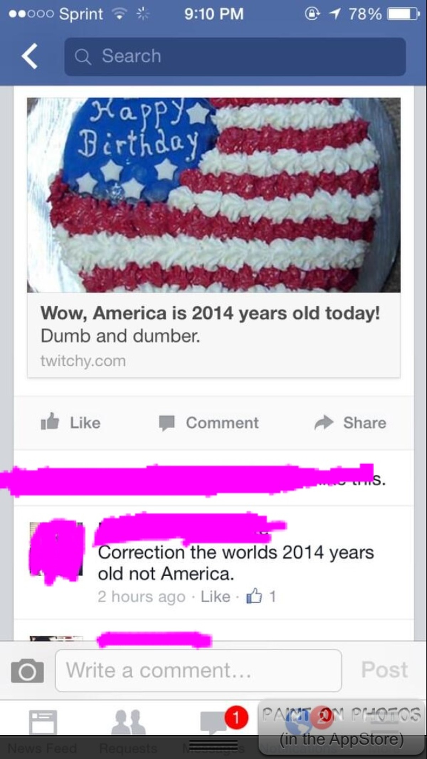Tap the Comment button under the post
The width and height of the screenshot is (427, 759).
(209, 423)
